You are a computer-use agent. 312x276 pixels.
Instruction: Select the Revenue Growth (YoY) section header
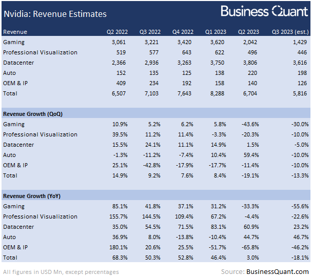tap(33, 196)
